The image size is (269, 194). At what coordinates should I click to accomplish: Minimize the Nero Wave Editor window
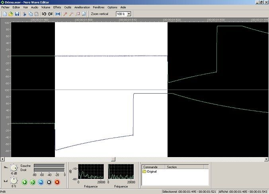click(x=257, y=2)
